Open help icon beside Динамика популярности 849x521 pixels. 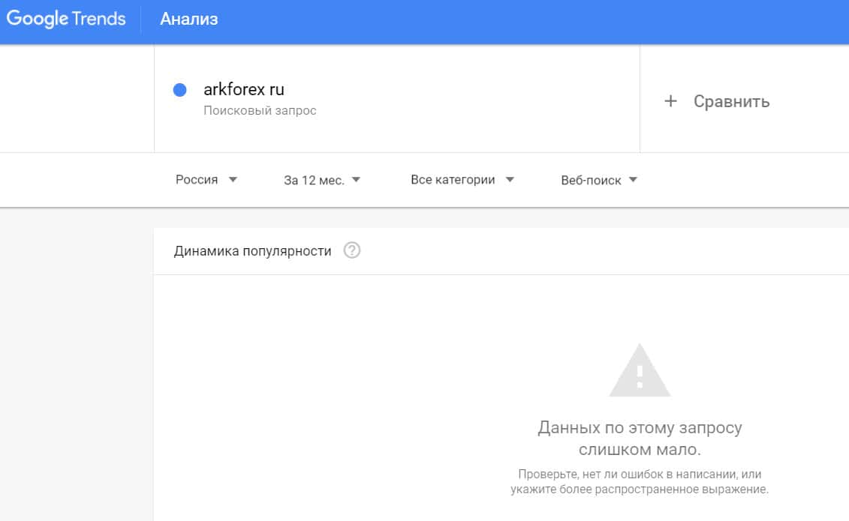tap(352, 251)
